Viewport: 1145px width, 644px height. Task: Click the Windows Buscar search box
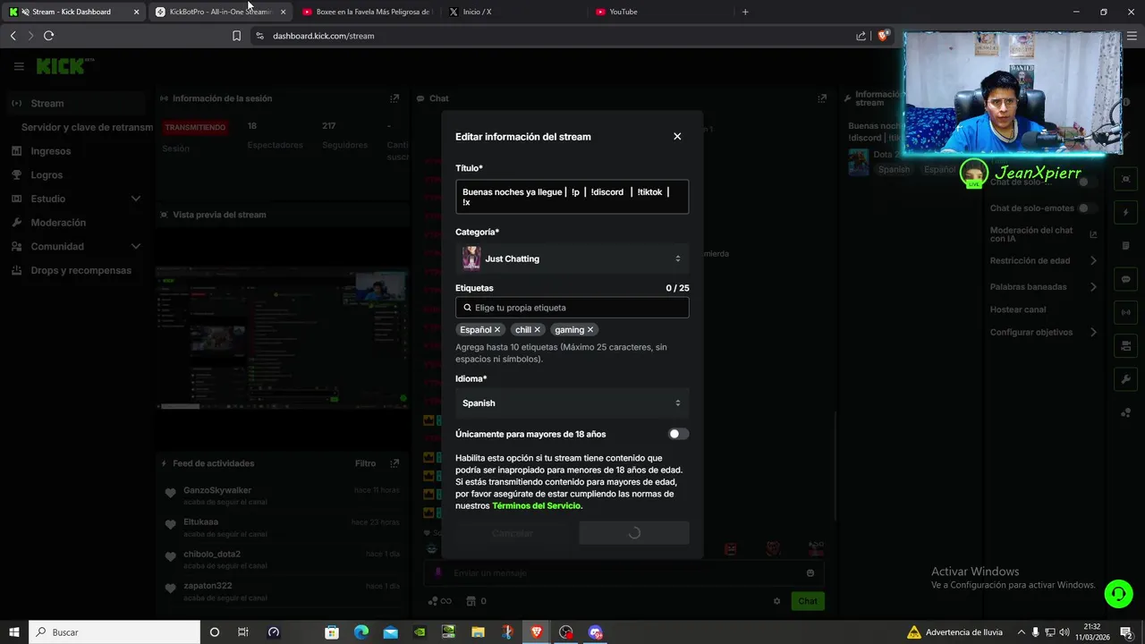(x=114, y=632)
